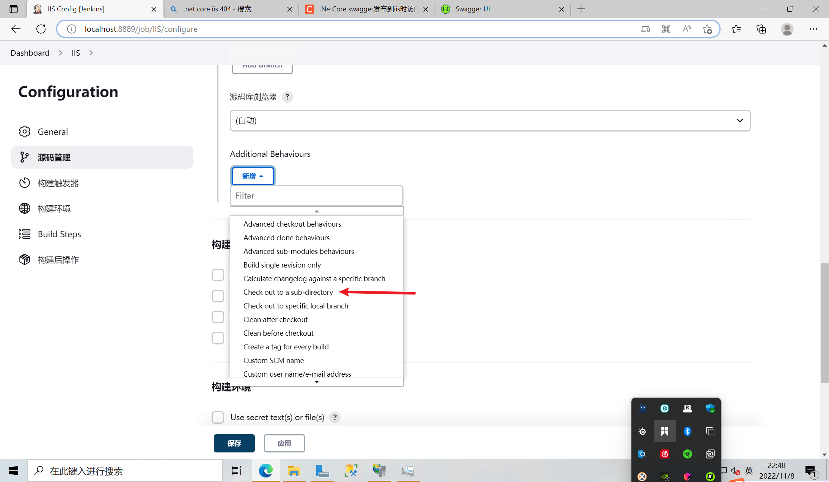Click the 保存 save button
This screenshot has width=829, height=482.
234,443
